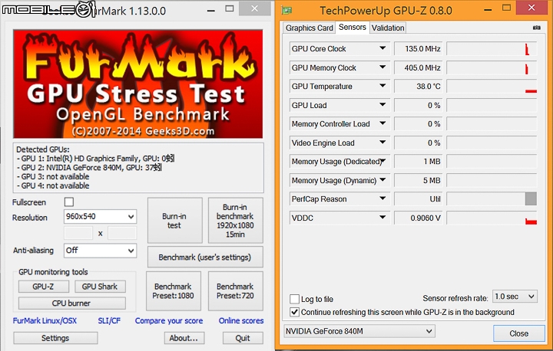The image size is (553, 351).
Task: Click the custom resolution height field
Action: 122,233
